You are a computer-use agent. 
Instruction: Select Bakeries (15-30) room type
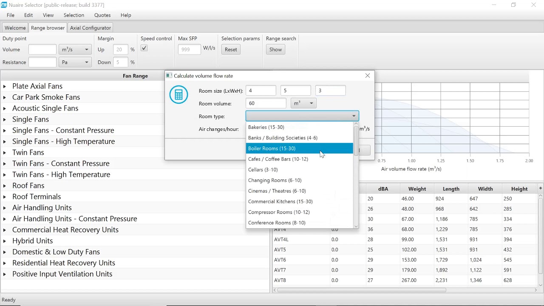click(300, 127)
